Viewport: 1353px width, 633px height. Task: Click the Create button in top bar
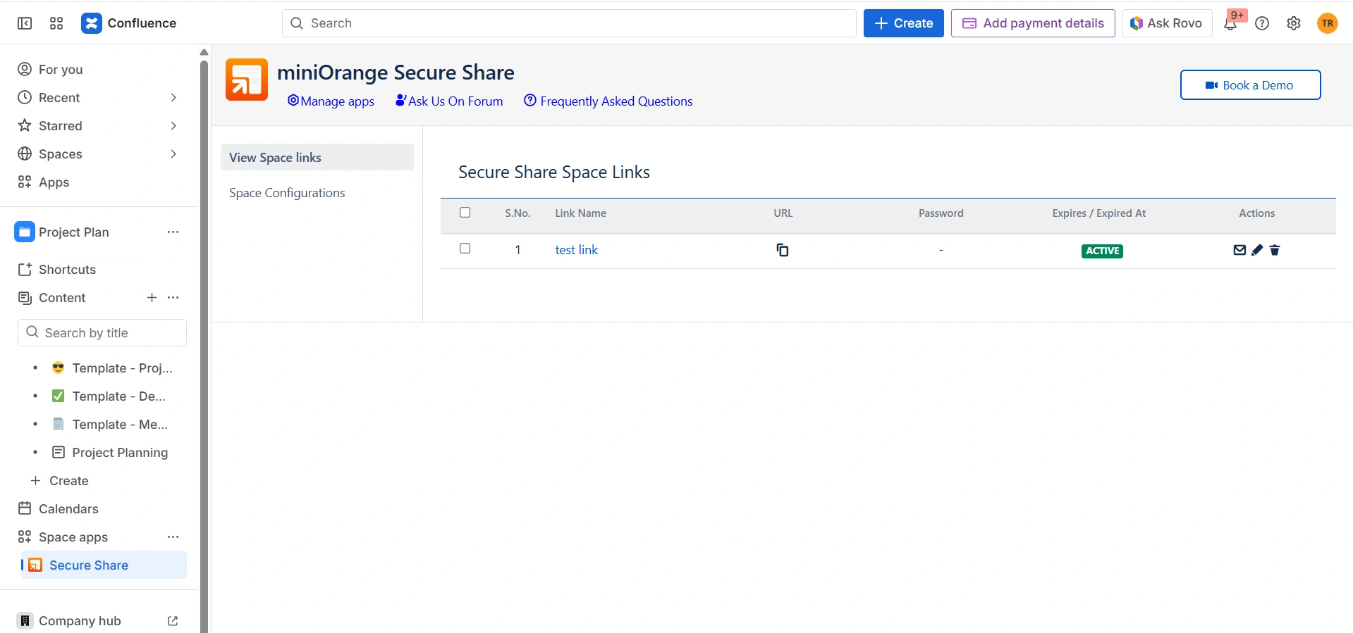904,23
